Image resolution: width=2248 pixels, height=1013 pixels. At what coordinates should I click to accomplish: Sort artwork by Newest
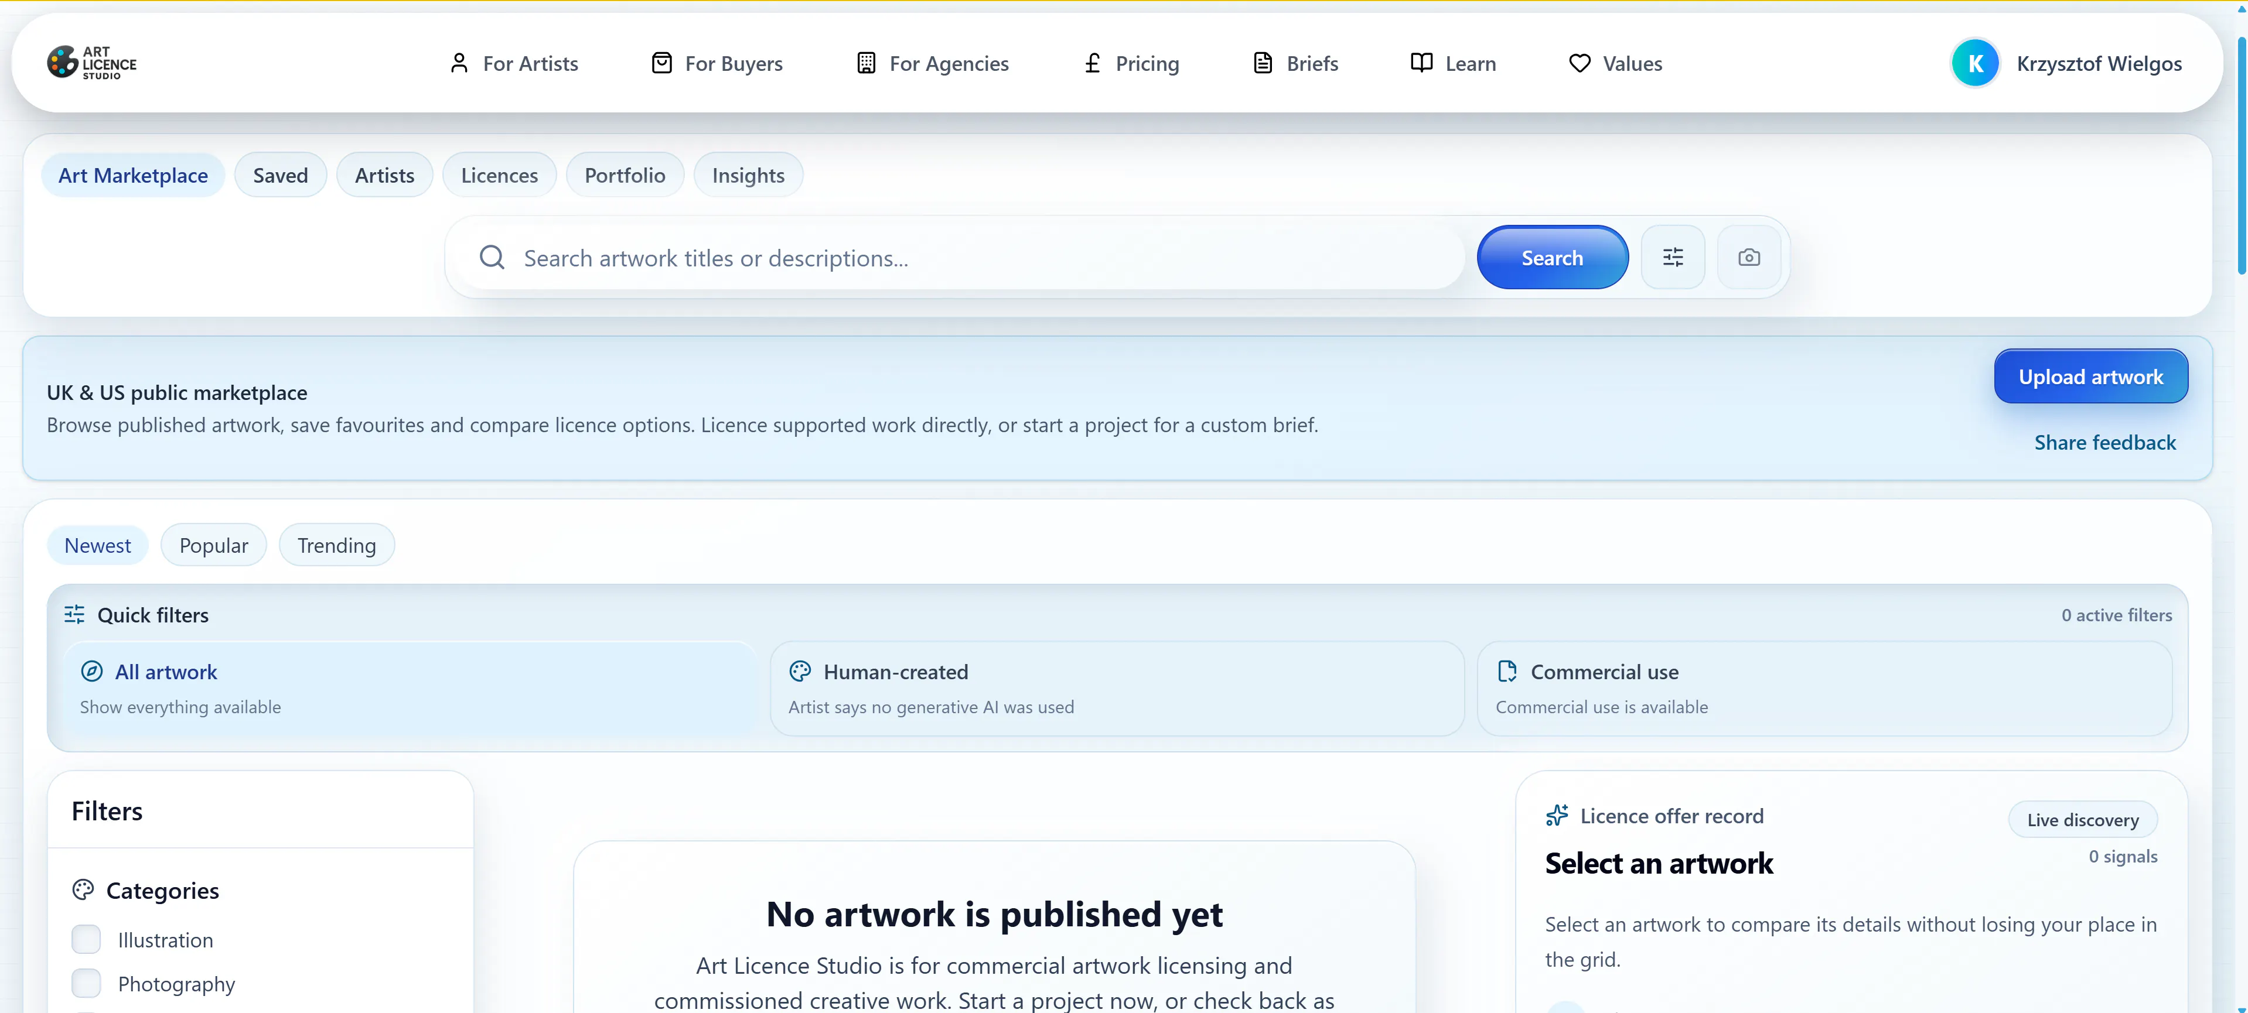click(x=98, y=545)
